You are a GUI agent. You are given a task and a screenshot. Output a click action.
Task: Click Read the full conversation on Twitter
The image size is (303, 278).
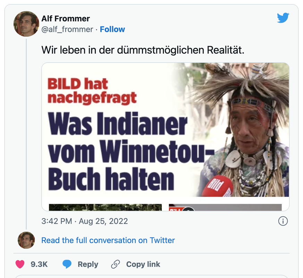[x=108, y=240]
